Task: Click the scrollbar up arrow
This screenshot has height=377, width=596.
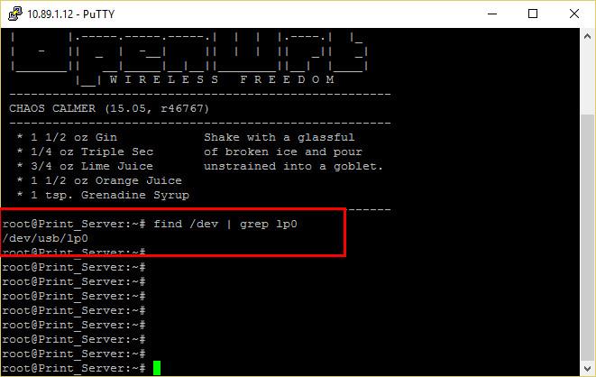Action: 587,37
